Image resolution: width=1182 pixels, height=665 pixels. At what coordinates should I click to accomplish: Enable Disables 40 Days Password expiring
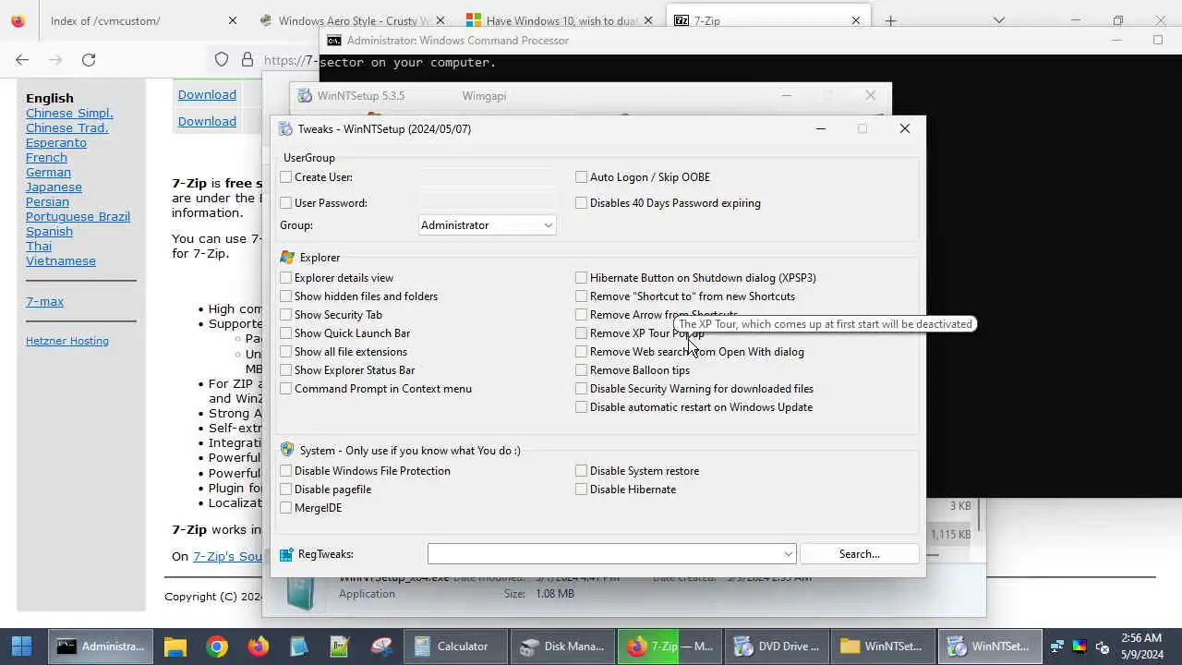(x=582, y=203)
